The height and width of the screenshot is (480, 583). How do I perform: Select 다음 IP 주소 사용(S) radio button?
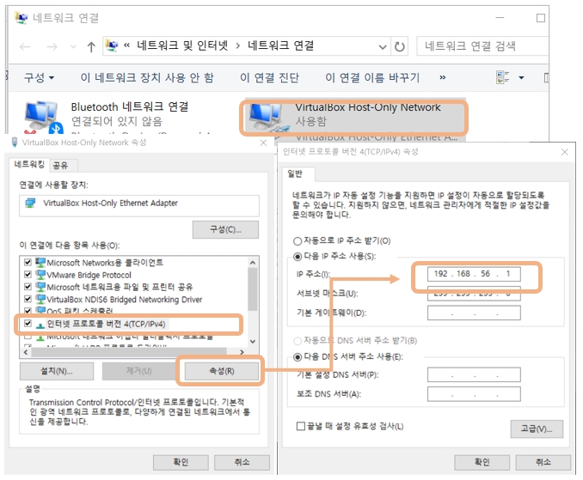point(297,257)
